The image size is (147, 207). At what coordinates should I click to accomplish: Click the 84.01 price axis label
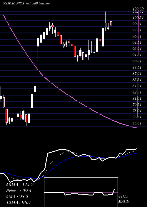137,86
